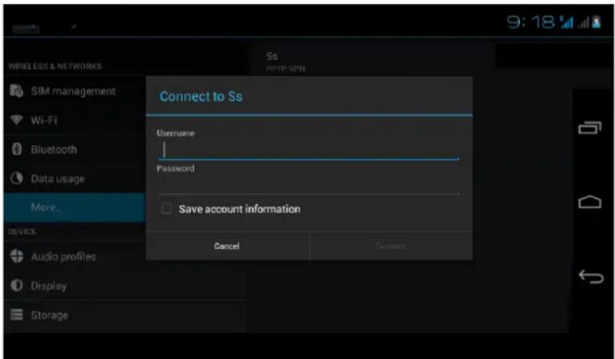The width and height of the screenshot is (615, 359).
Task: Tap the recent apps navigation icon
Action: pos(590,128)
